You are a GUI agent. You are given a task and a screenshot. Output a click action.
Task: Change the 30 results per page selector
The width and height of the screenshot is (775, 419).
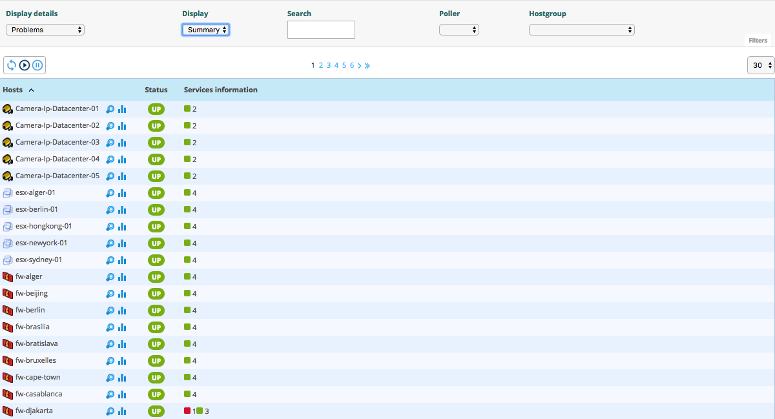point(760,65)
